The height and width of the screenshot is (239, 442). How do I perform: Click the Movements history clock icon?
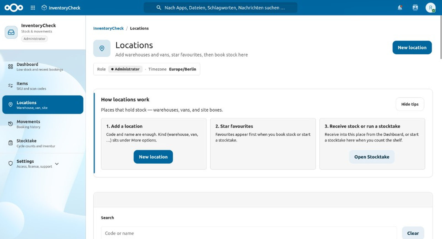[10, 124]
